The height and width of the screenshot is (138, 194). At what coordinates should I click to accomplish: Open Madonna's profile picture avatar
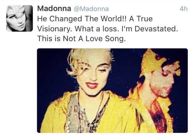[19, 18]
